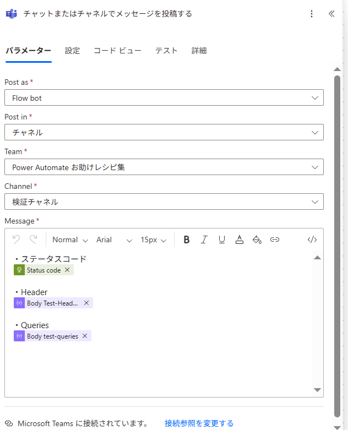The height and width of the screenshot is (430, 348).
Task: Switch to the 設定 tab
Action: point(72,51)
